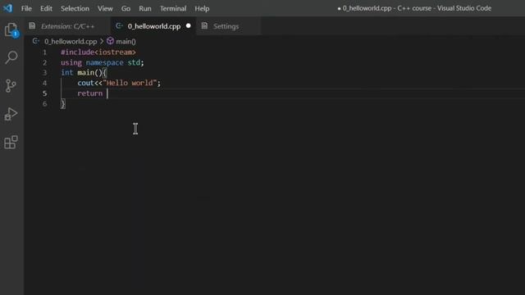Open the Edit menu

46,8
